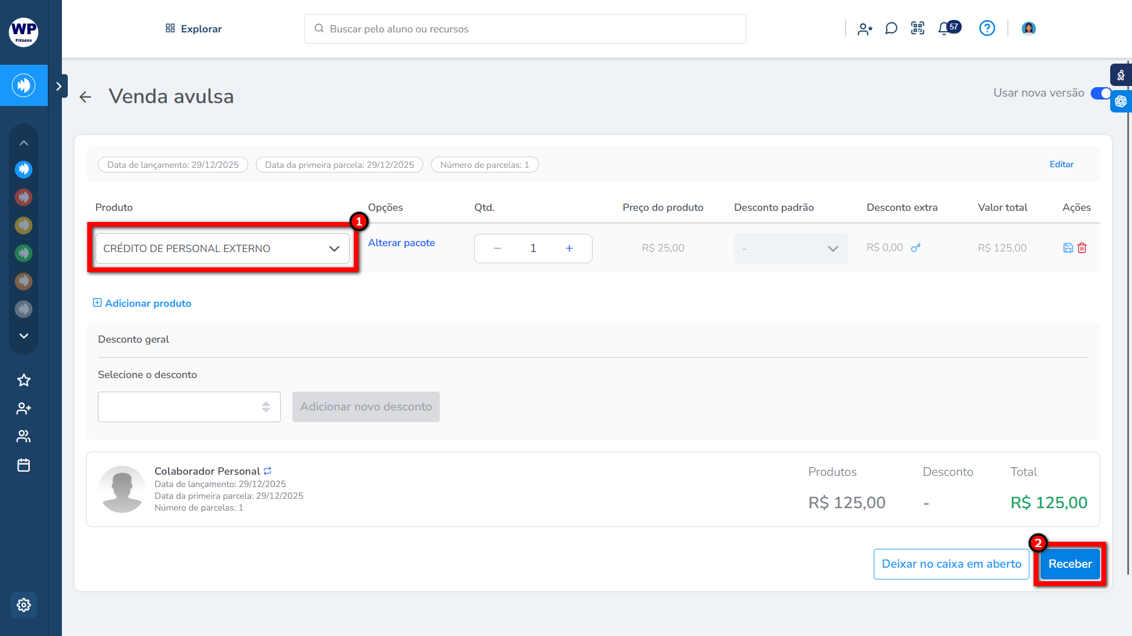1132x636 pixels.
Task: Open the help question mark icon
Action: point(987,28)
